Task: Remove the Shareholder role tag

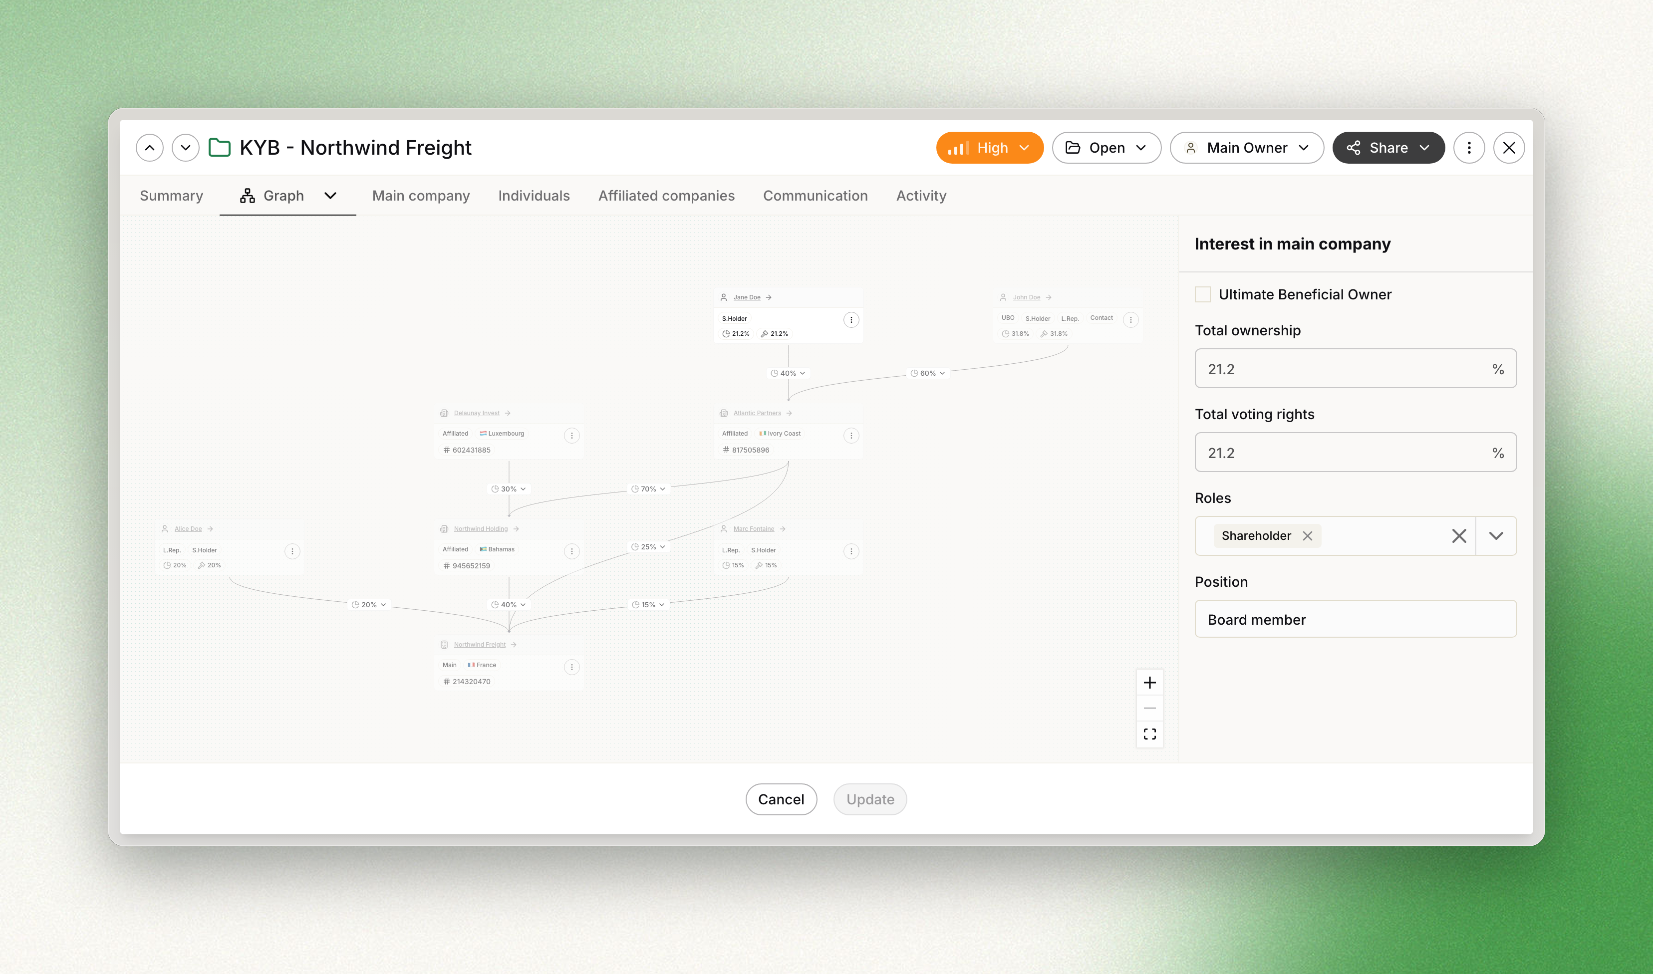Action: tap(1308, 535)
